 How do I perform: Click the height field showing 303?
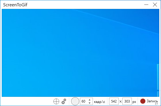coord(127,101)
